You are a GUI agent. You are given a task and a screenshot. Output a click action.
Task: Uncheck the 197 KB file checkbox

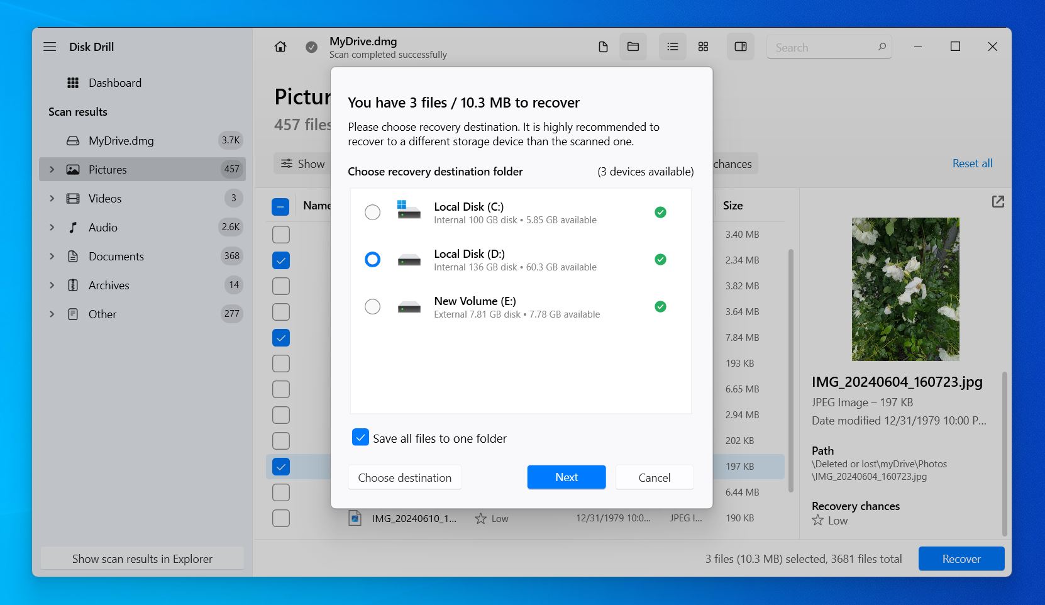(281, 467)
